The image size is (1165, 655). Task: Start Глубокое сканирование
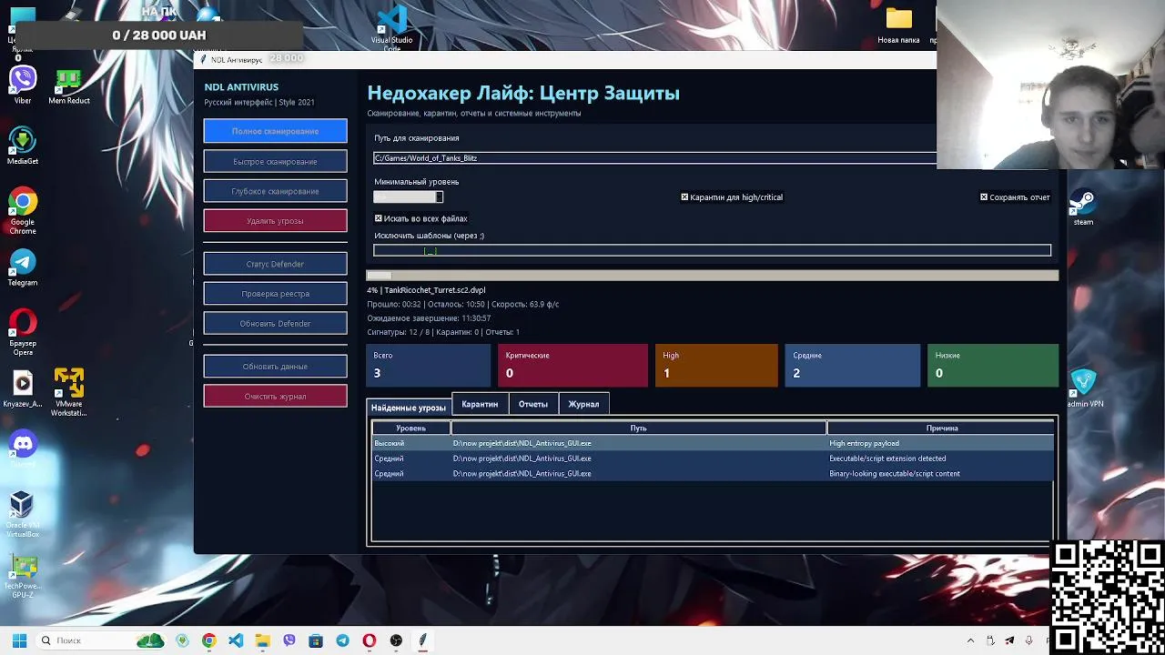pyautogui.click(x=275, y=191)
